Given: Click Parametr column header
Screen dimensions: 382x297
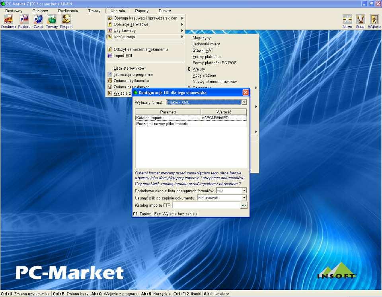Looking at the screenshot, I should click(x=168, y=112).
